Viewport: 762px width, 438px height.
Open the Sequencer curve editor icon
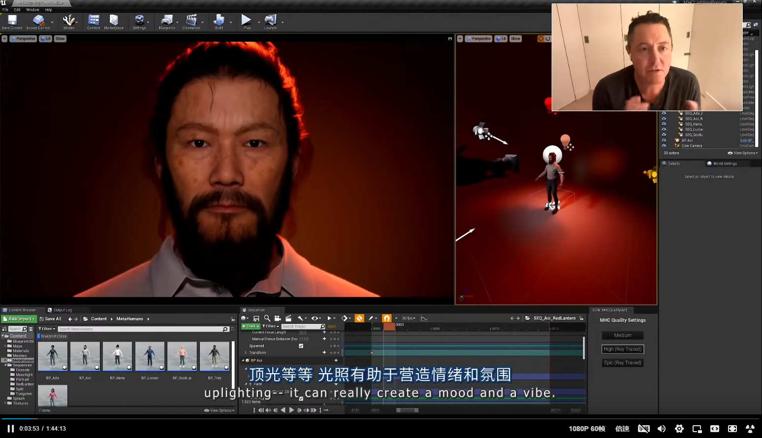pyautogui.click(x=424, y=318)
